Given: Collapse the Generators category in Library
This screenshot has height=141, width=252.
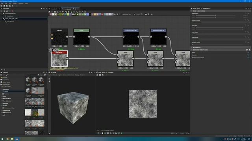Looking at the screenshot, I should (1, 89).
